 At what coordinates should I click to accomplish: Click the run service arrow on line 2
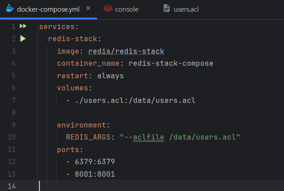pos(23,38)
